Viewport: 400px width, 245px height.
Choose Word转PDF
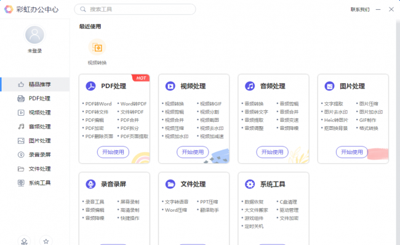134,104
